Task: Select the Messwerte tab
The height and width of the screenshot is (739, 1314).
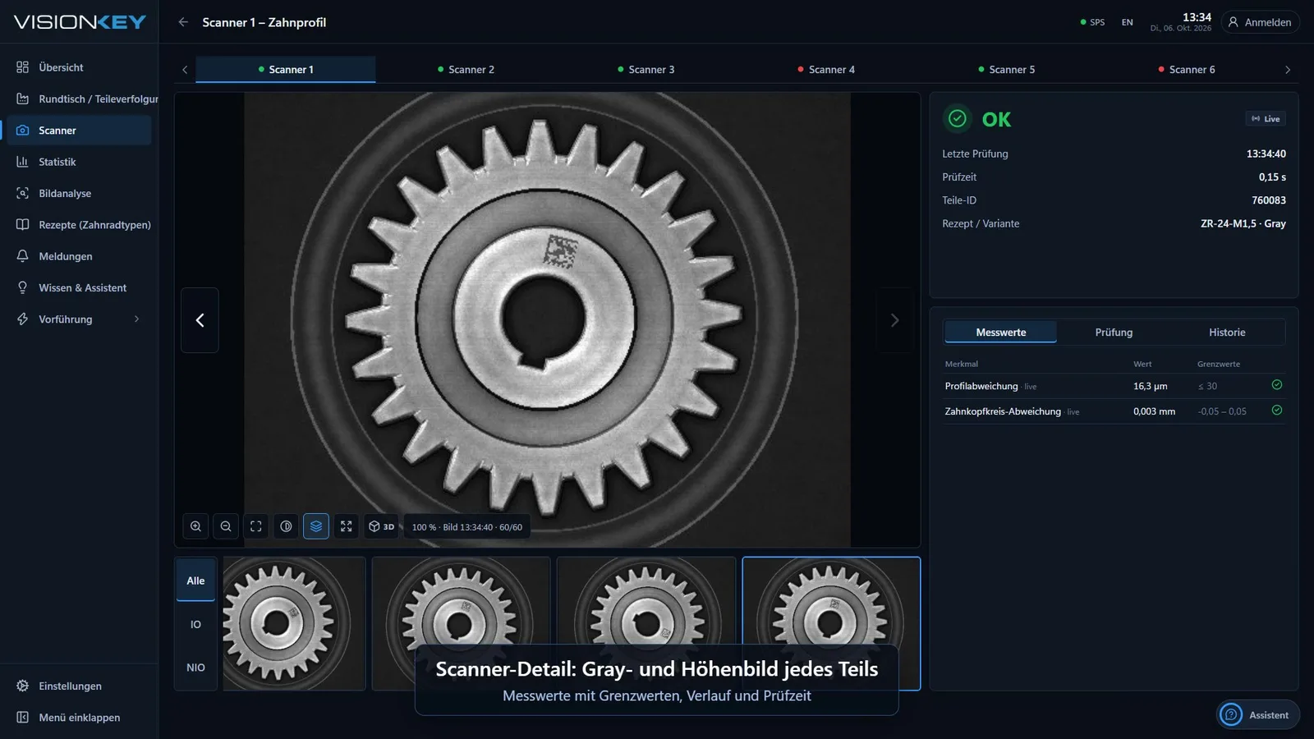Action: coord(1001,332)
